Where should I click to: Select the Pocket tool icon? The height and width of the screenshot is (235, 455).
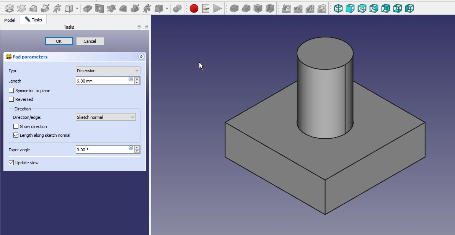coord(88,8)
